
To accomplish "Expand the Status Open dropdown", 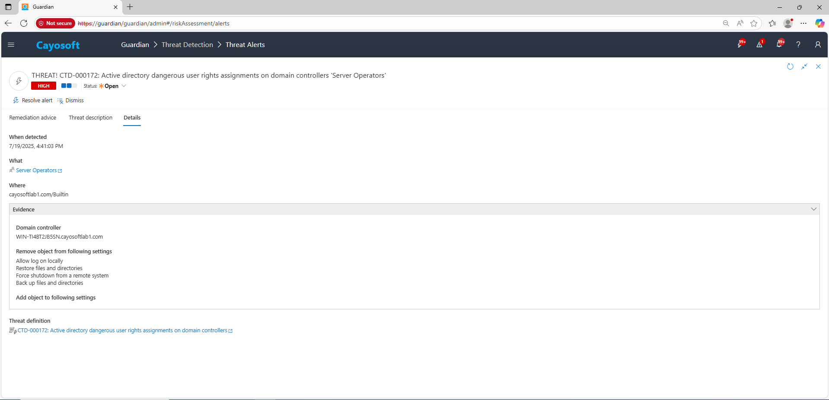I will pyautogui.click(x=124, y=86).
